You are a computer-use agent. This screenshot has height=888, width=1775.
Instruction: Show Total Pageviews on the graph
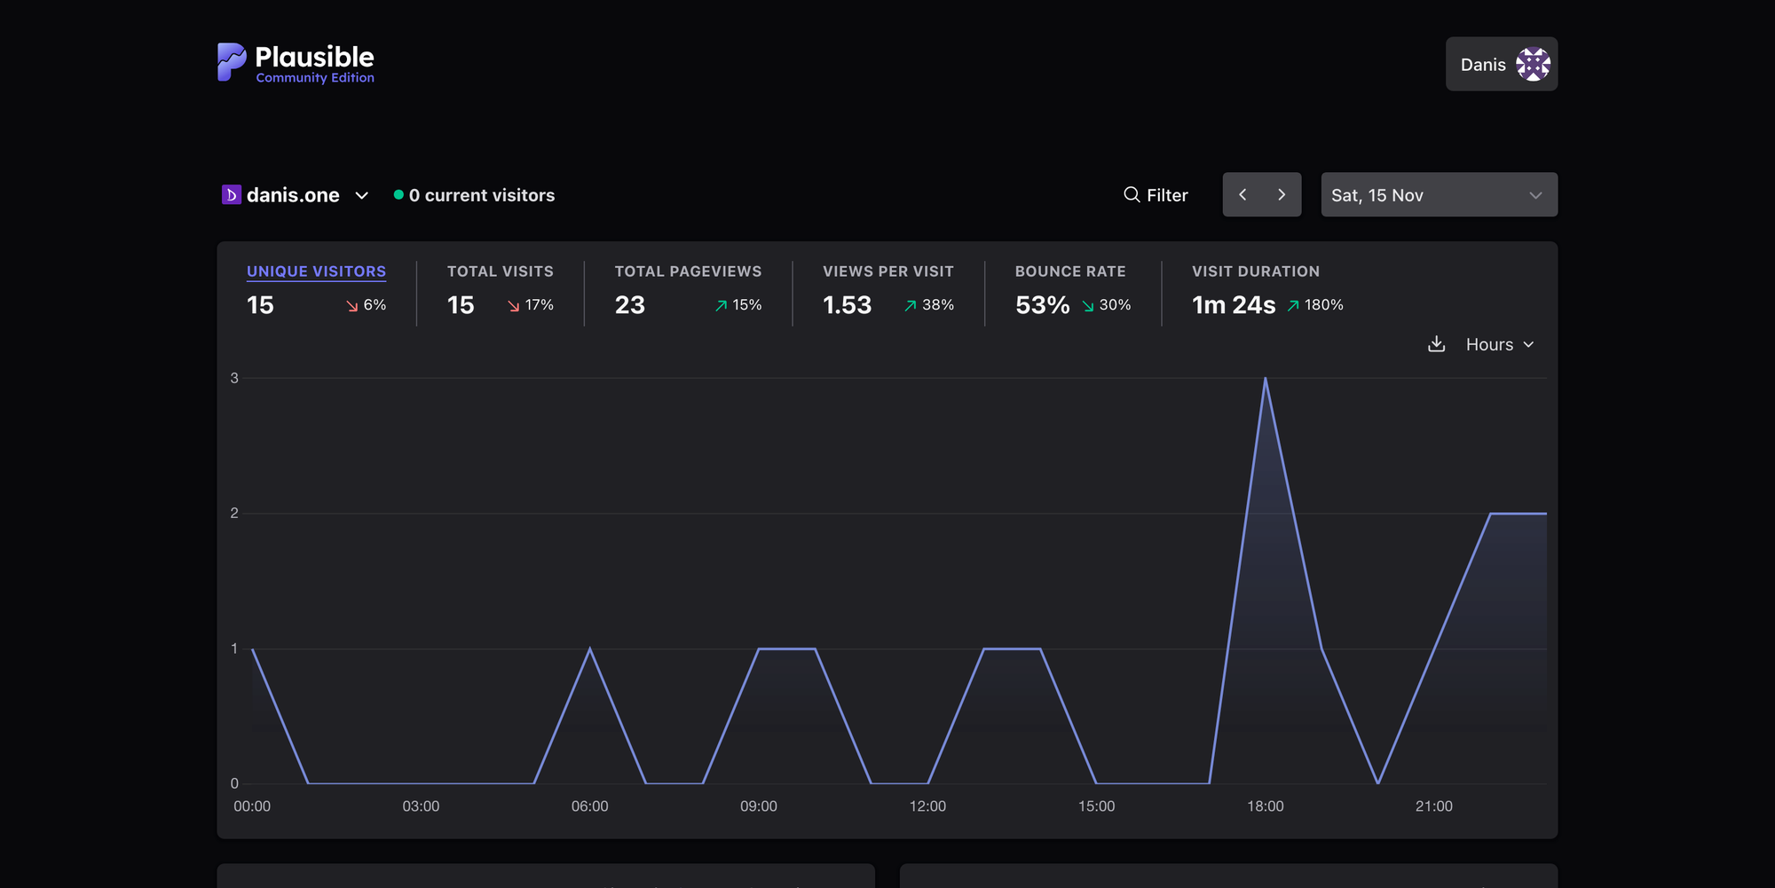[688, 271]
